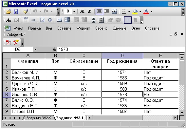Click the Insert Function fx button
Image resolution: width=186 pixels, height=129 pixels.
coord(54,49)
